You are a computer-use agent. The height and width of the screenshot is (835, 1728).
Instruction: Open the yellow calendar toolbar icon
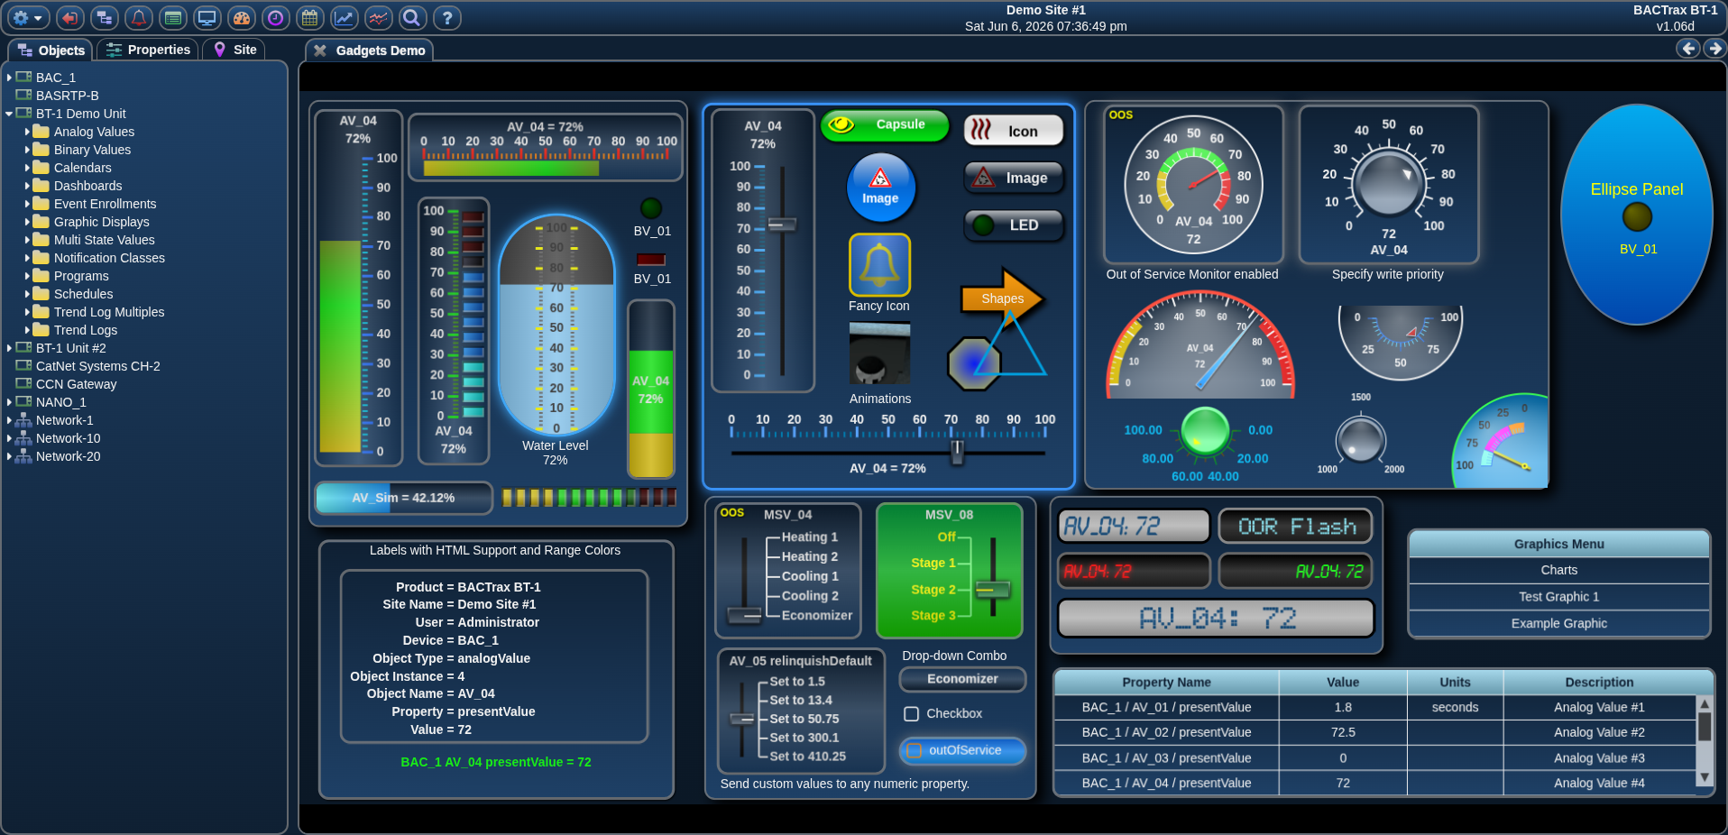(x=309, y=17)
